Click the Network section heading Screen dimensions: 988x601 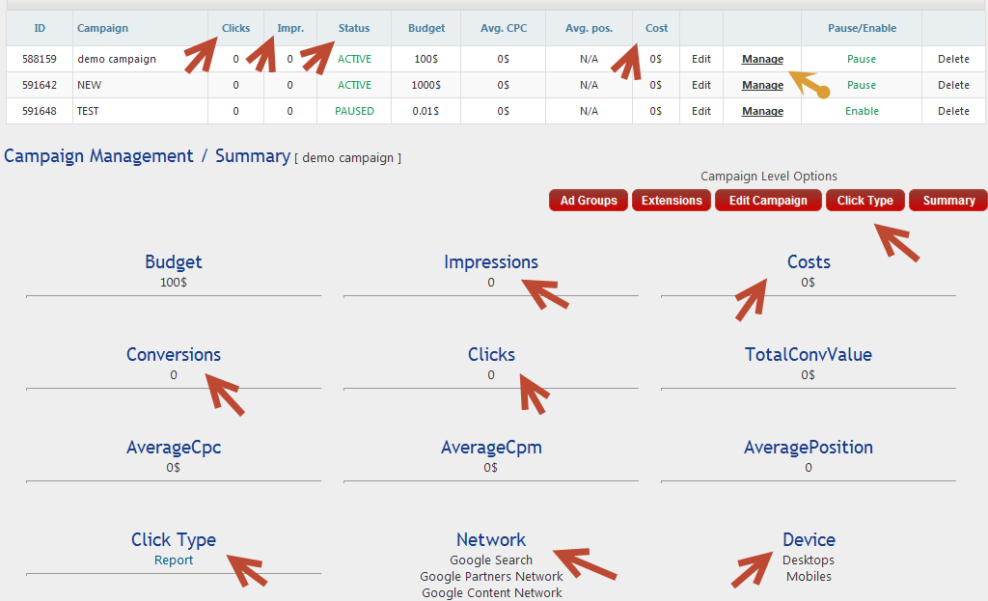pyautogui.click(x=491, y=540)
